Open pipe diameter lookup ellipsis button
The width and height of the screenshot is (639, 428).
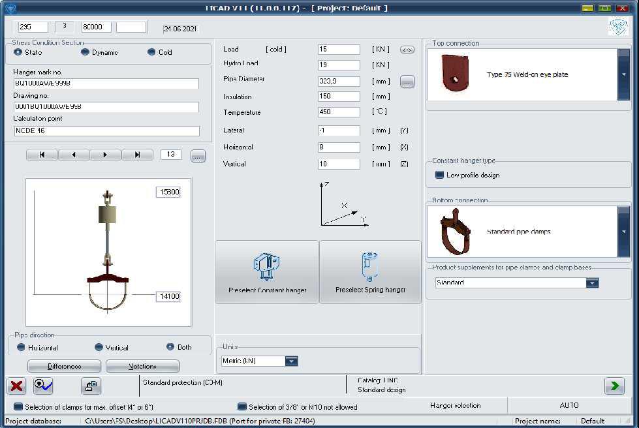(407, 82)
